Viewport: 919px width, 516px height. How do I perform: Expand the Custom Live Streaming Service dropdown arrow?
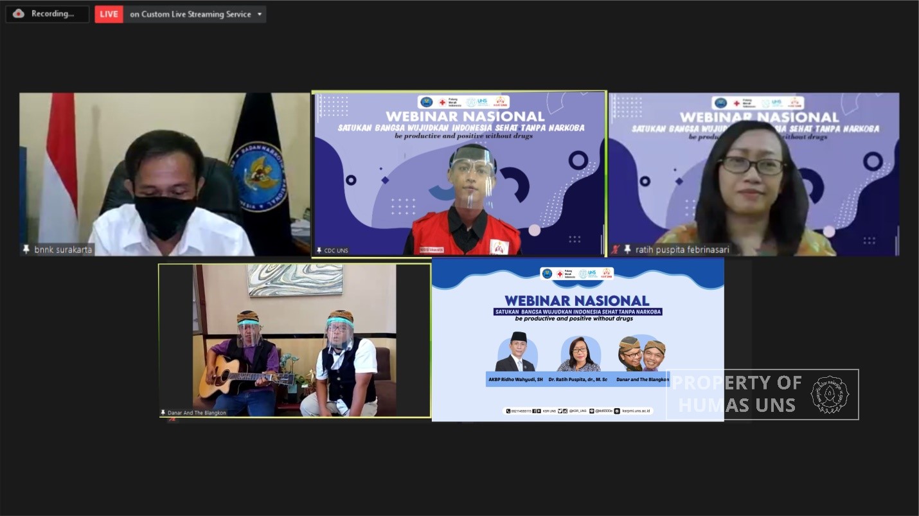coord(260,14)
